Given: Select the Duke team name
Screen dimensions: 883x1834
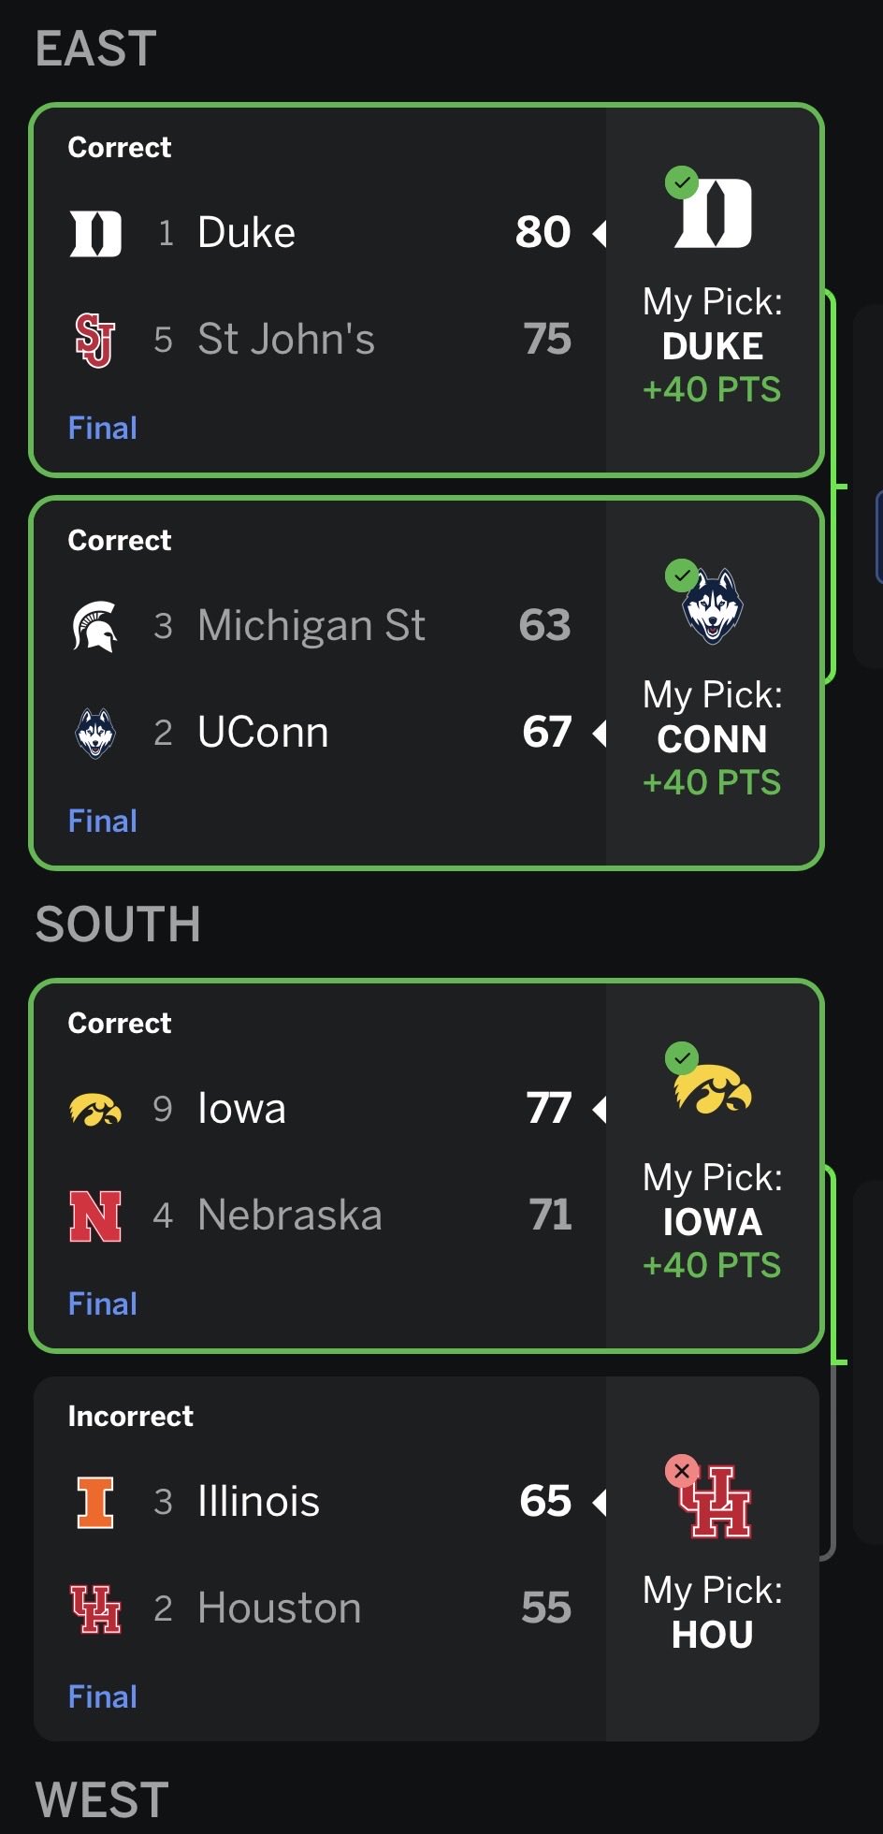Looking at the screenshot, I should click(x=246, y=233).
